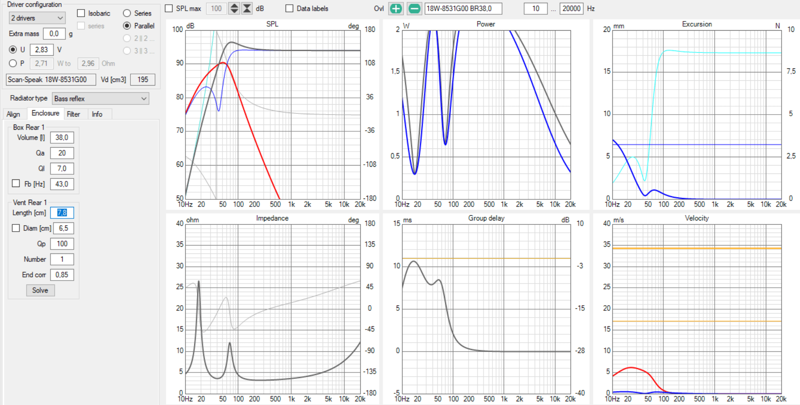Screen dimensions: 800x405
Task: Click inside the Velocity chart
Action: 697,309
